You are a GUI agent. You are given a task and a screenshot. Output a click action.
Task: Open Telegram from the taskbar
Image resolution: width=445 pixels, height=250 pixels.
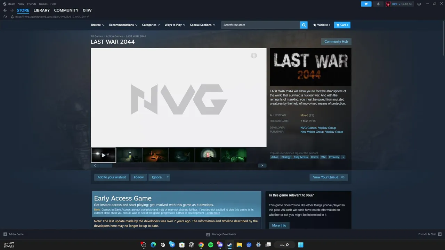172,245
